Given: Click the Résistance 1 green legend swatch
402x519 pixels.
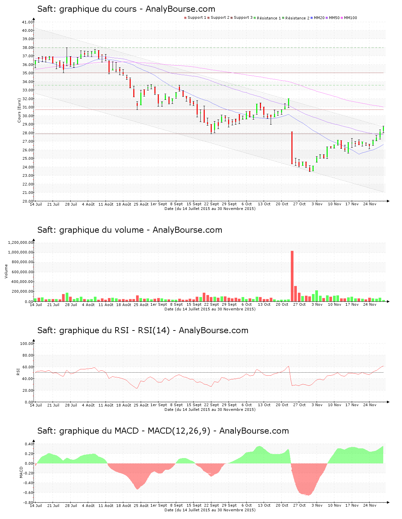Looking at the screenshot, I should [255, 18].
